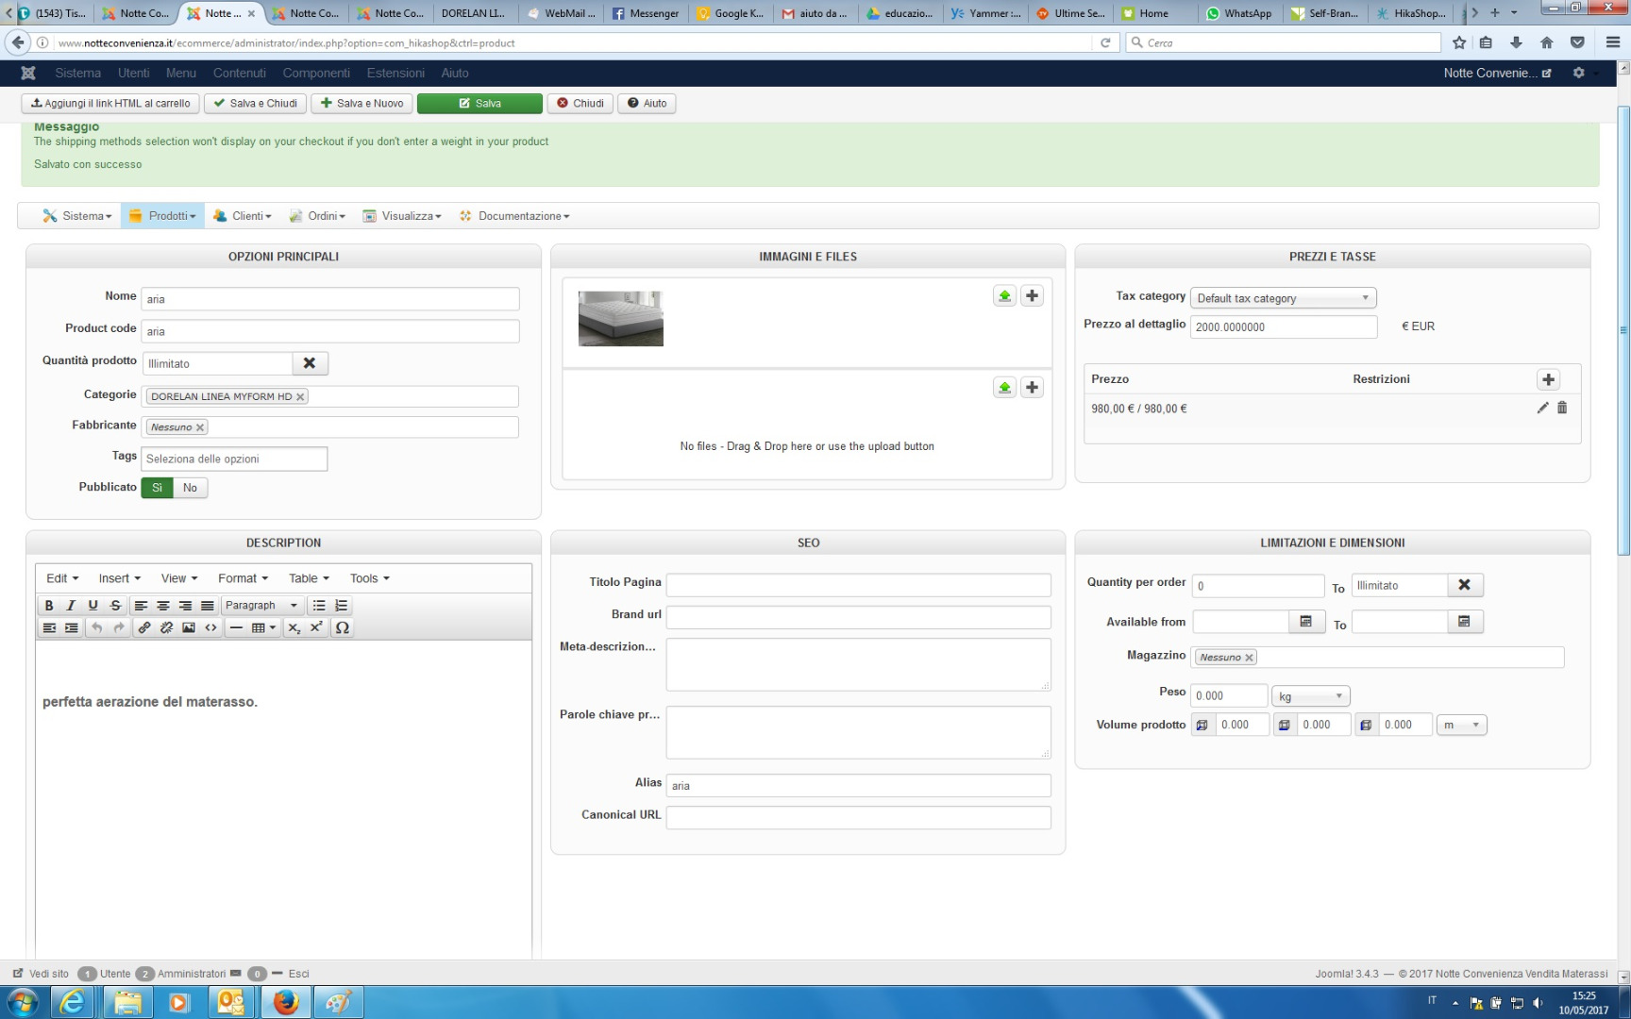Viewport: 1631px width, 1019px height.
Task: Click the Joomla logo in the admin bar
Action: coord(28,73)
